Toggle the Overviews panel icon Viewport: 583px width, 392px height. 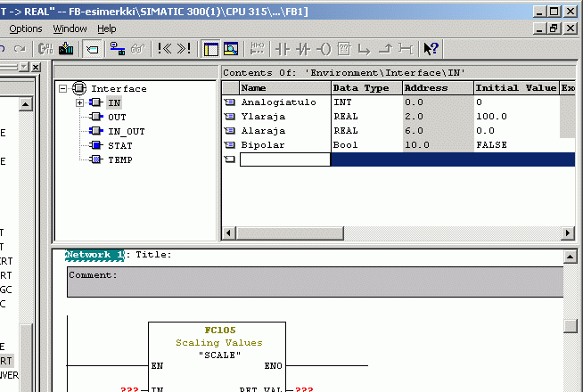210,49
